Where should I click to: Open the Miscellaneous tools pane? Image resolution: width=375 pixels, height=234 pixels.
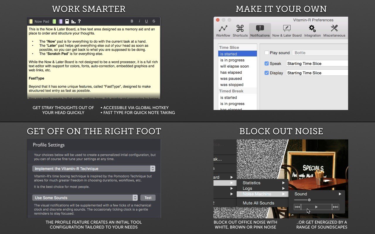click(334, 31)
